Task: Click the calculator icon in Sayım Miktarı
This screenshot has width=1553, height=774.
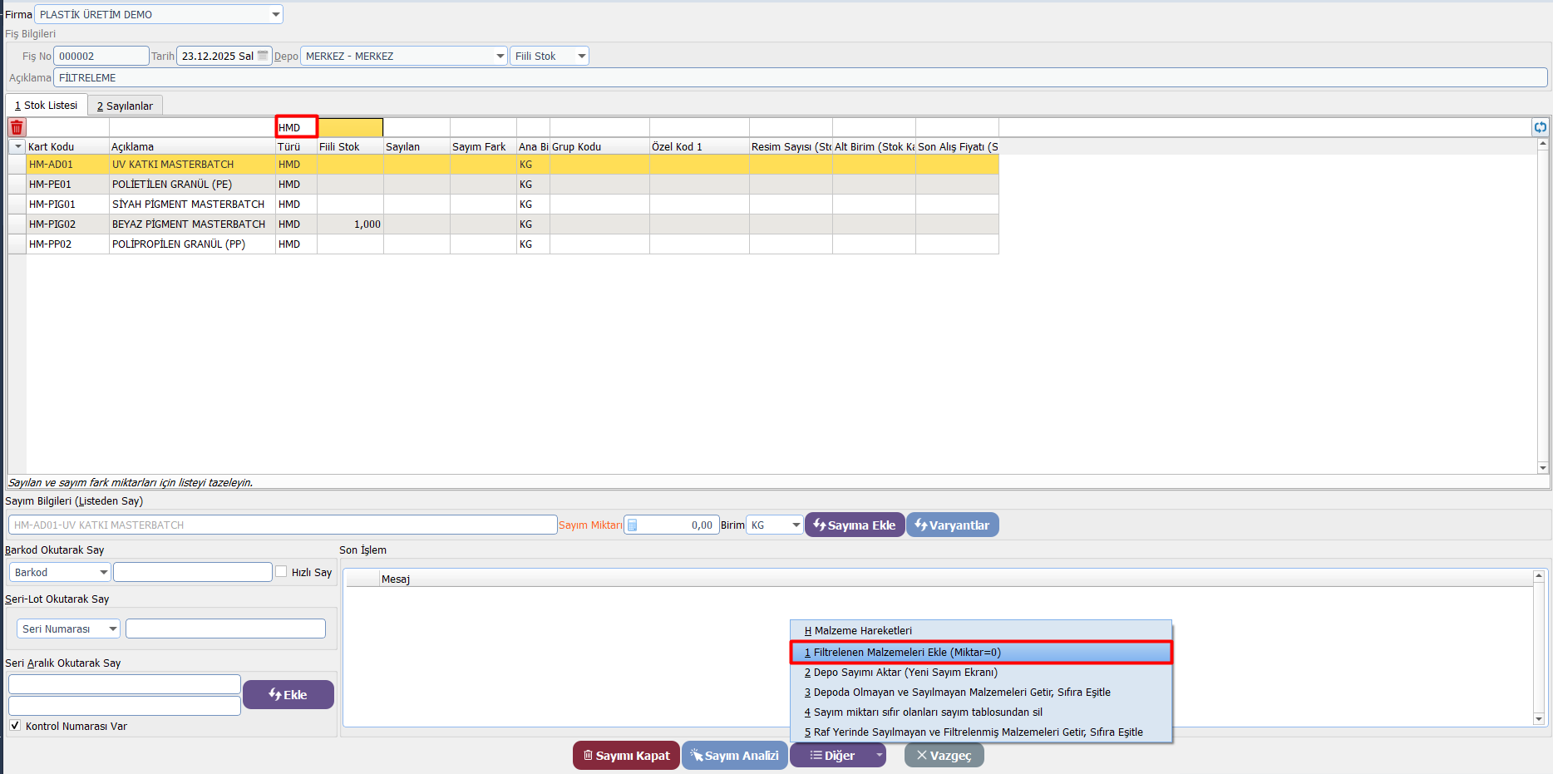Action: pos(633,525)
